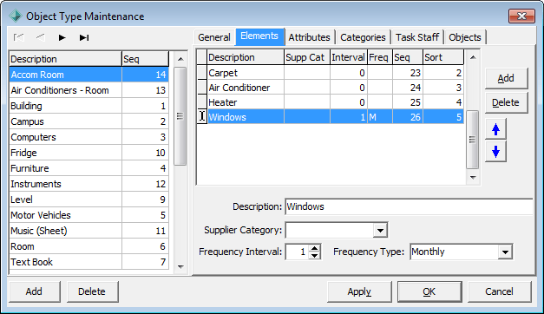This screenshot has height=314, width=544.
Task: Select the Carpet element row
Action: 336,73
